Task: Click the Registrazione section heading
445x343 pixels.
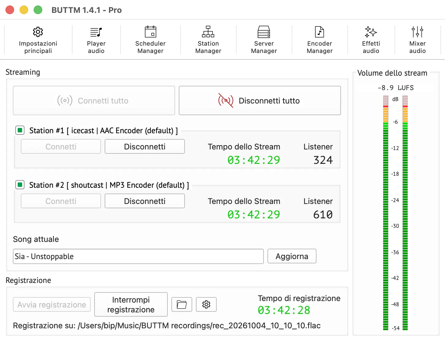Action: point(28,280)
